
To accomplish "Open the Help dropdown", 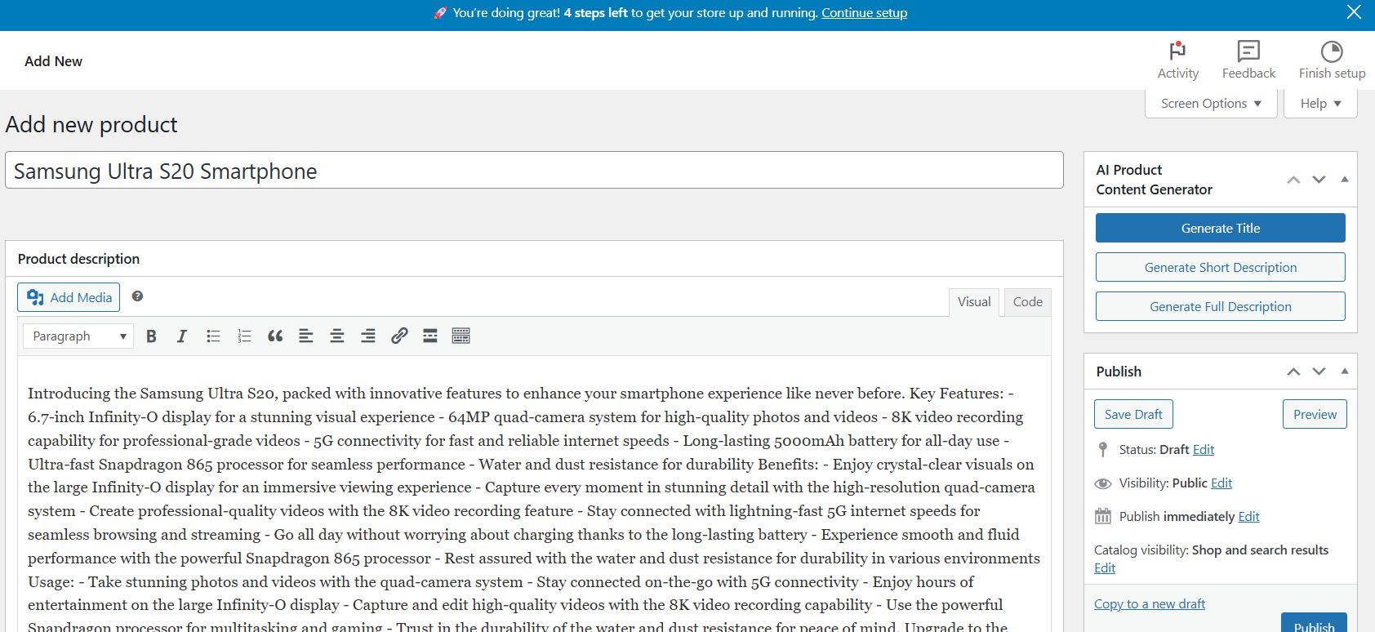I will (x=1320, y=104).
